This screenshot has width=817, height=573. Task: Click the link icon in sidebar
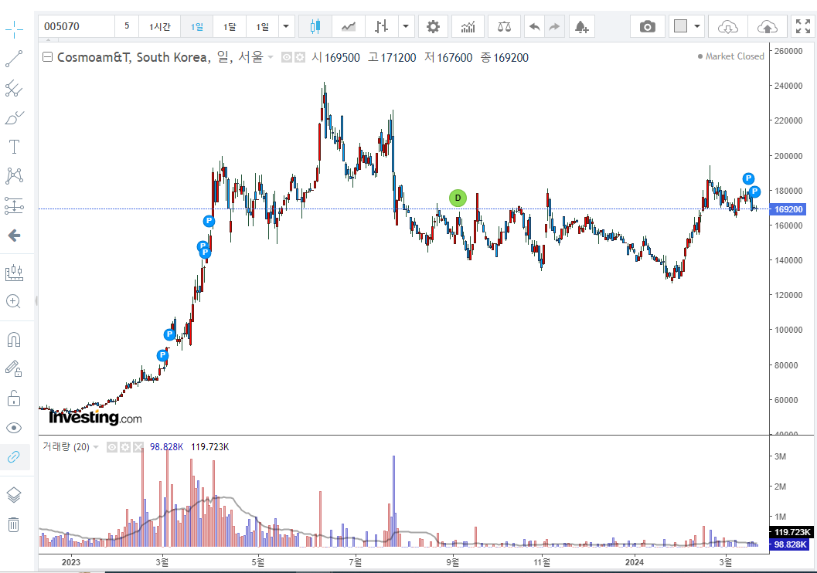tap(14, 457)
